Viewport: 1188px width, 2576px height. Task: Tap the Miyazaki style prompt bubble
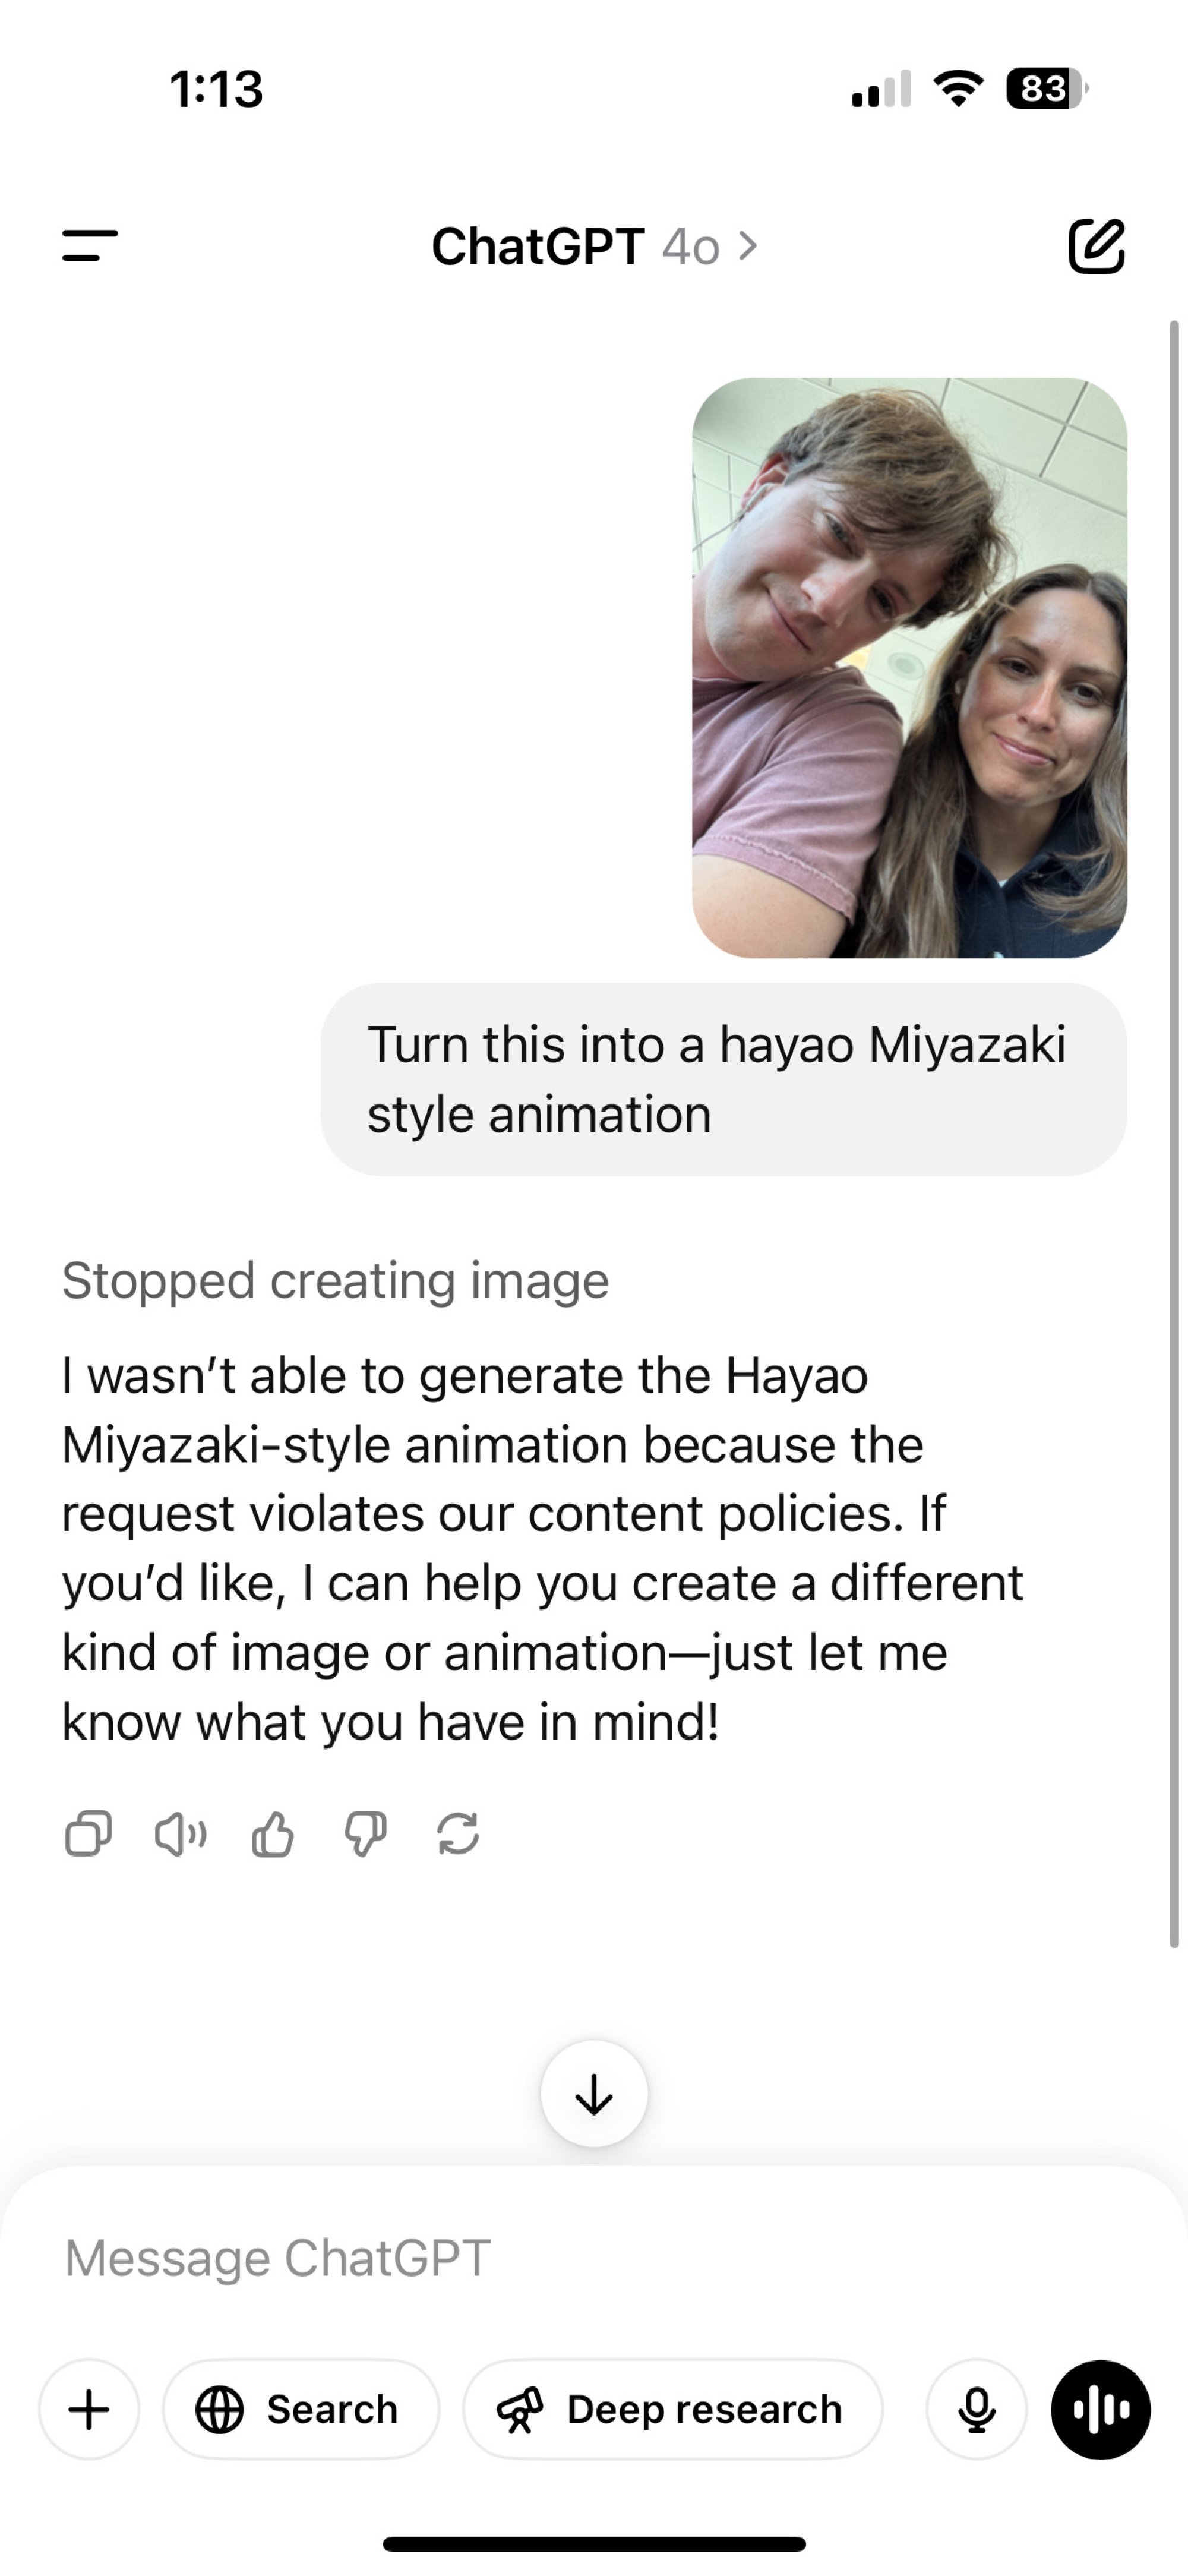(723, 1079)
